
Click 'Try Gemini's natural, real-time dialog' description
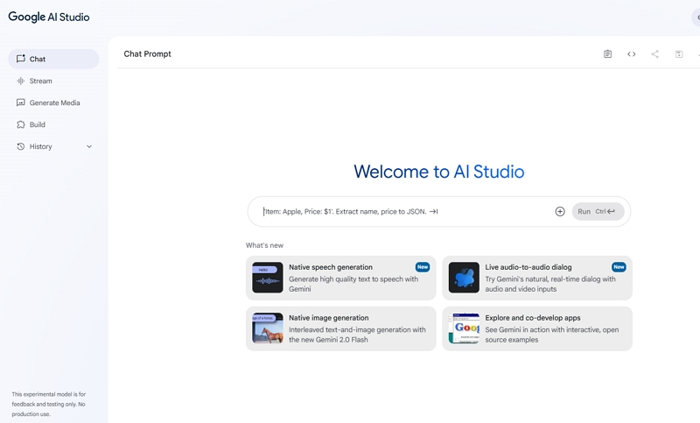(550, 284)
